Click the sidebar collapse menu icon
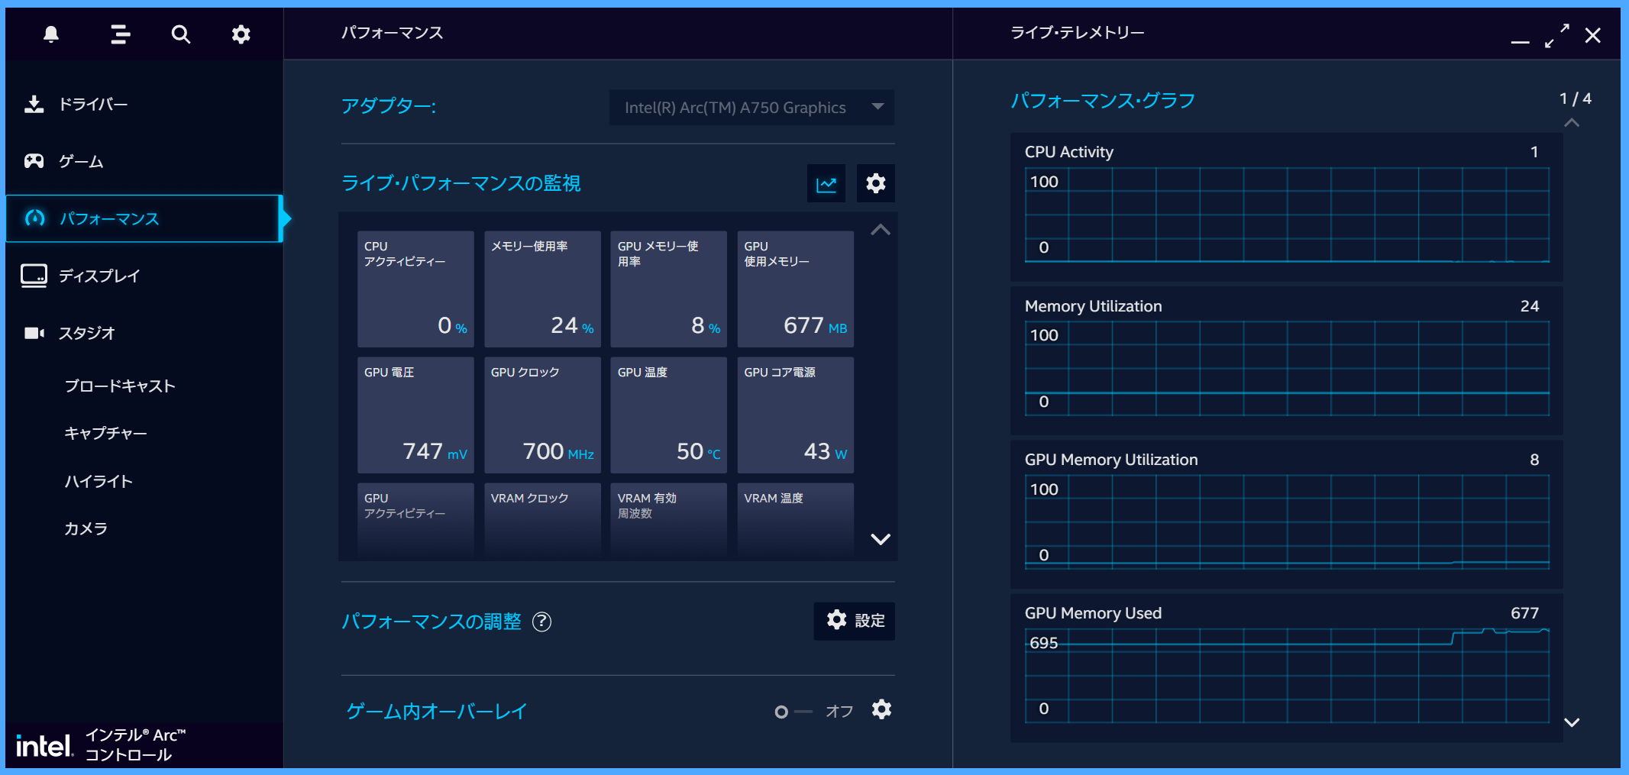 click(x=120, y=34)
